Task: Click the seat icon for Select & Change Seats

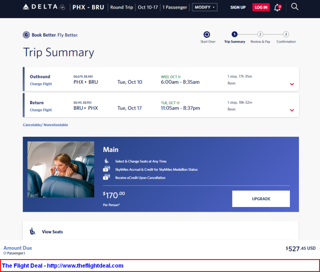Action: tap(107, 161)
